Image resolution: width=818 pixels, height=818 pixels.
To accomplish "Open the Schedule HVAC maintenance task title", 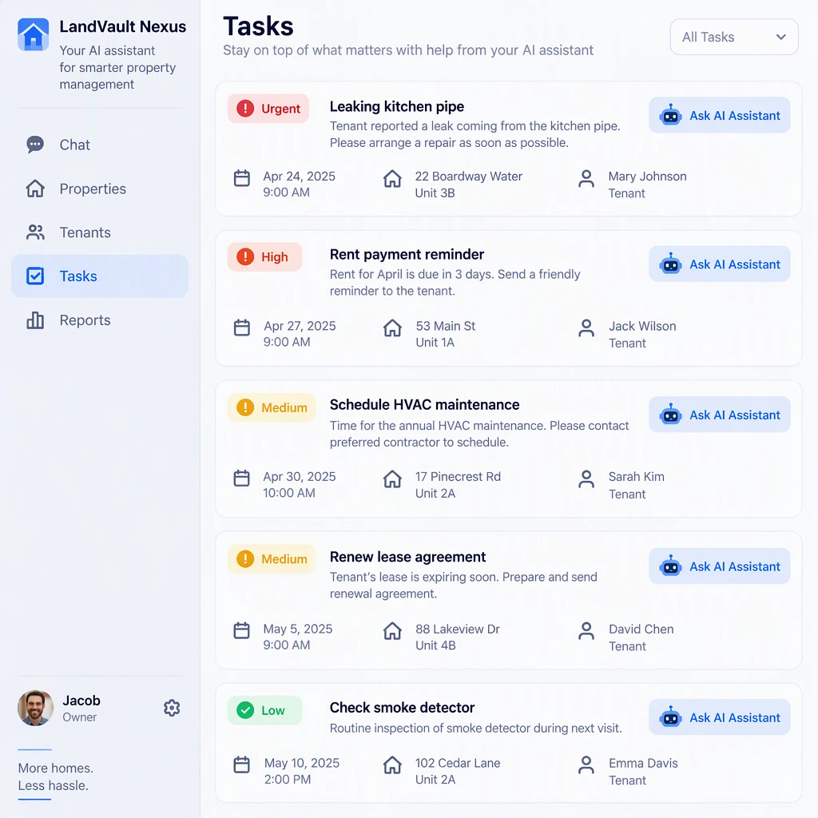I will coord(424,405).
